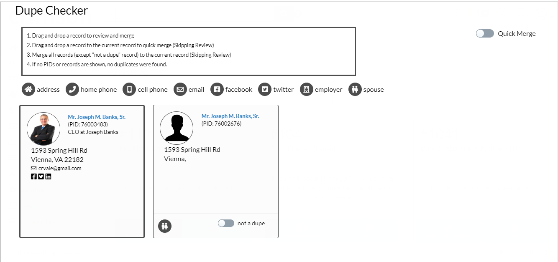Select the home phone icon filter
The width and height of the screenshot is (558, 262).
coord(72,89)
